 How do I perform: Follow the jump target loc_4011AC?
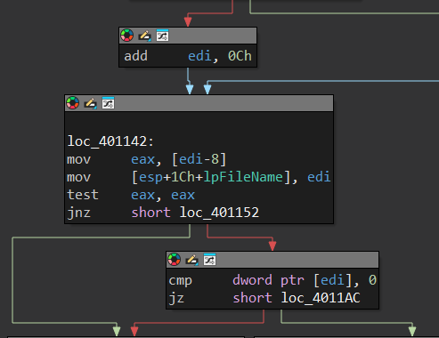tap(321, 298)
